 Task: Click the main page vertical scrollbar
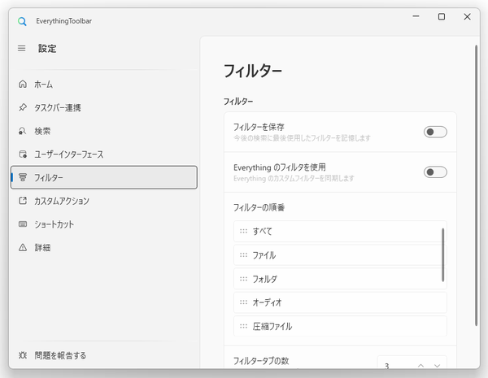pyautogui.click(x=476, y=185)
